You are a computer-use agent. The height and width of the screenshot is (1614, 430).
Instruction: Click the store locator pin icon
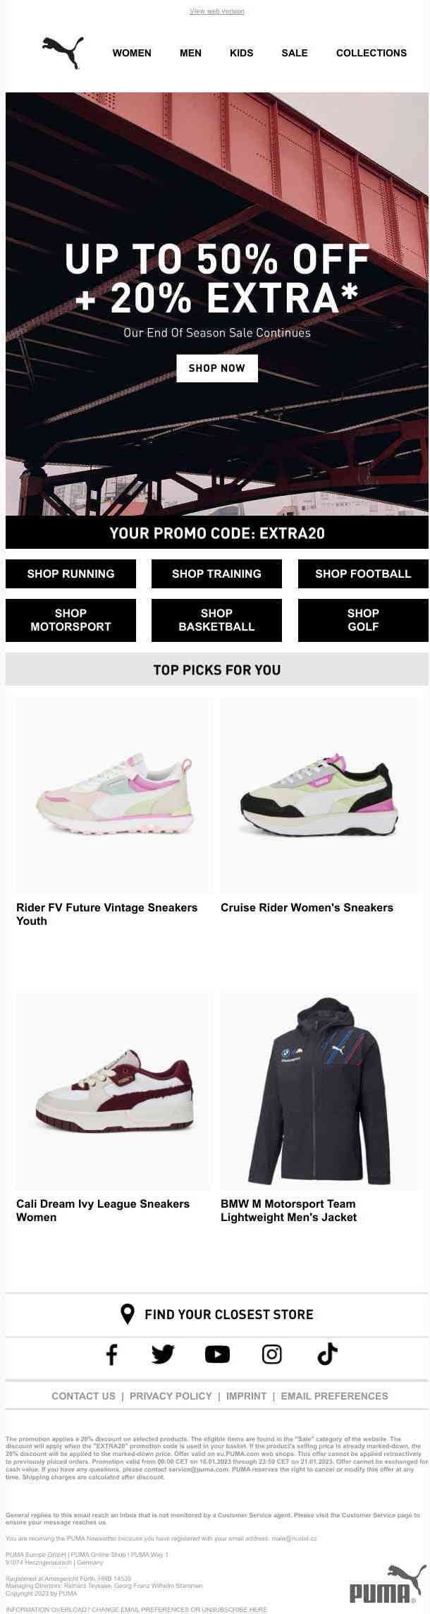(128, 1313)
